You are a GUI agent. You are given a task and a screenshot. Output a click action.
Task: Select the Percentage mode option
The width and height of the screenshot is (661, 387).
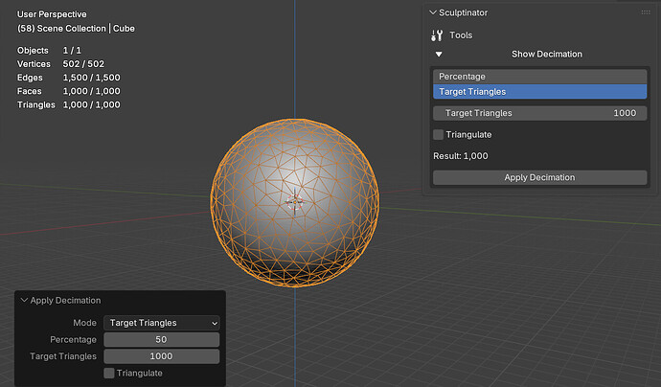coord(539,77)
